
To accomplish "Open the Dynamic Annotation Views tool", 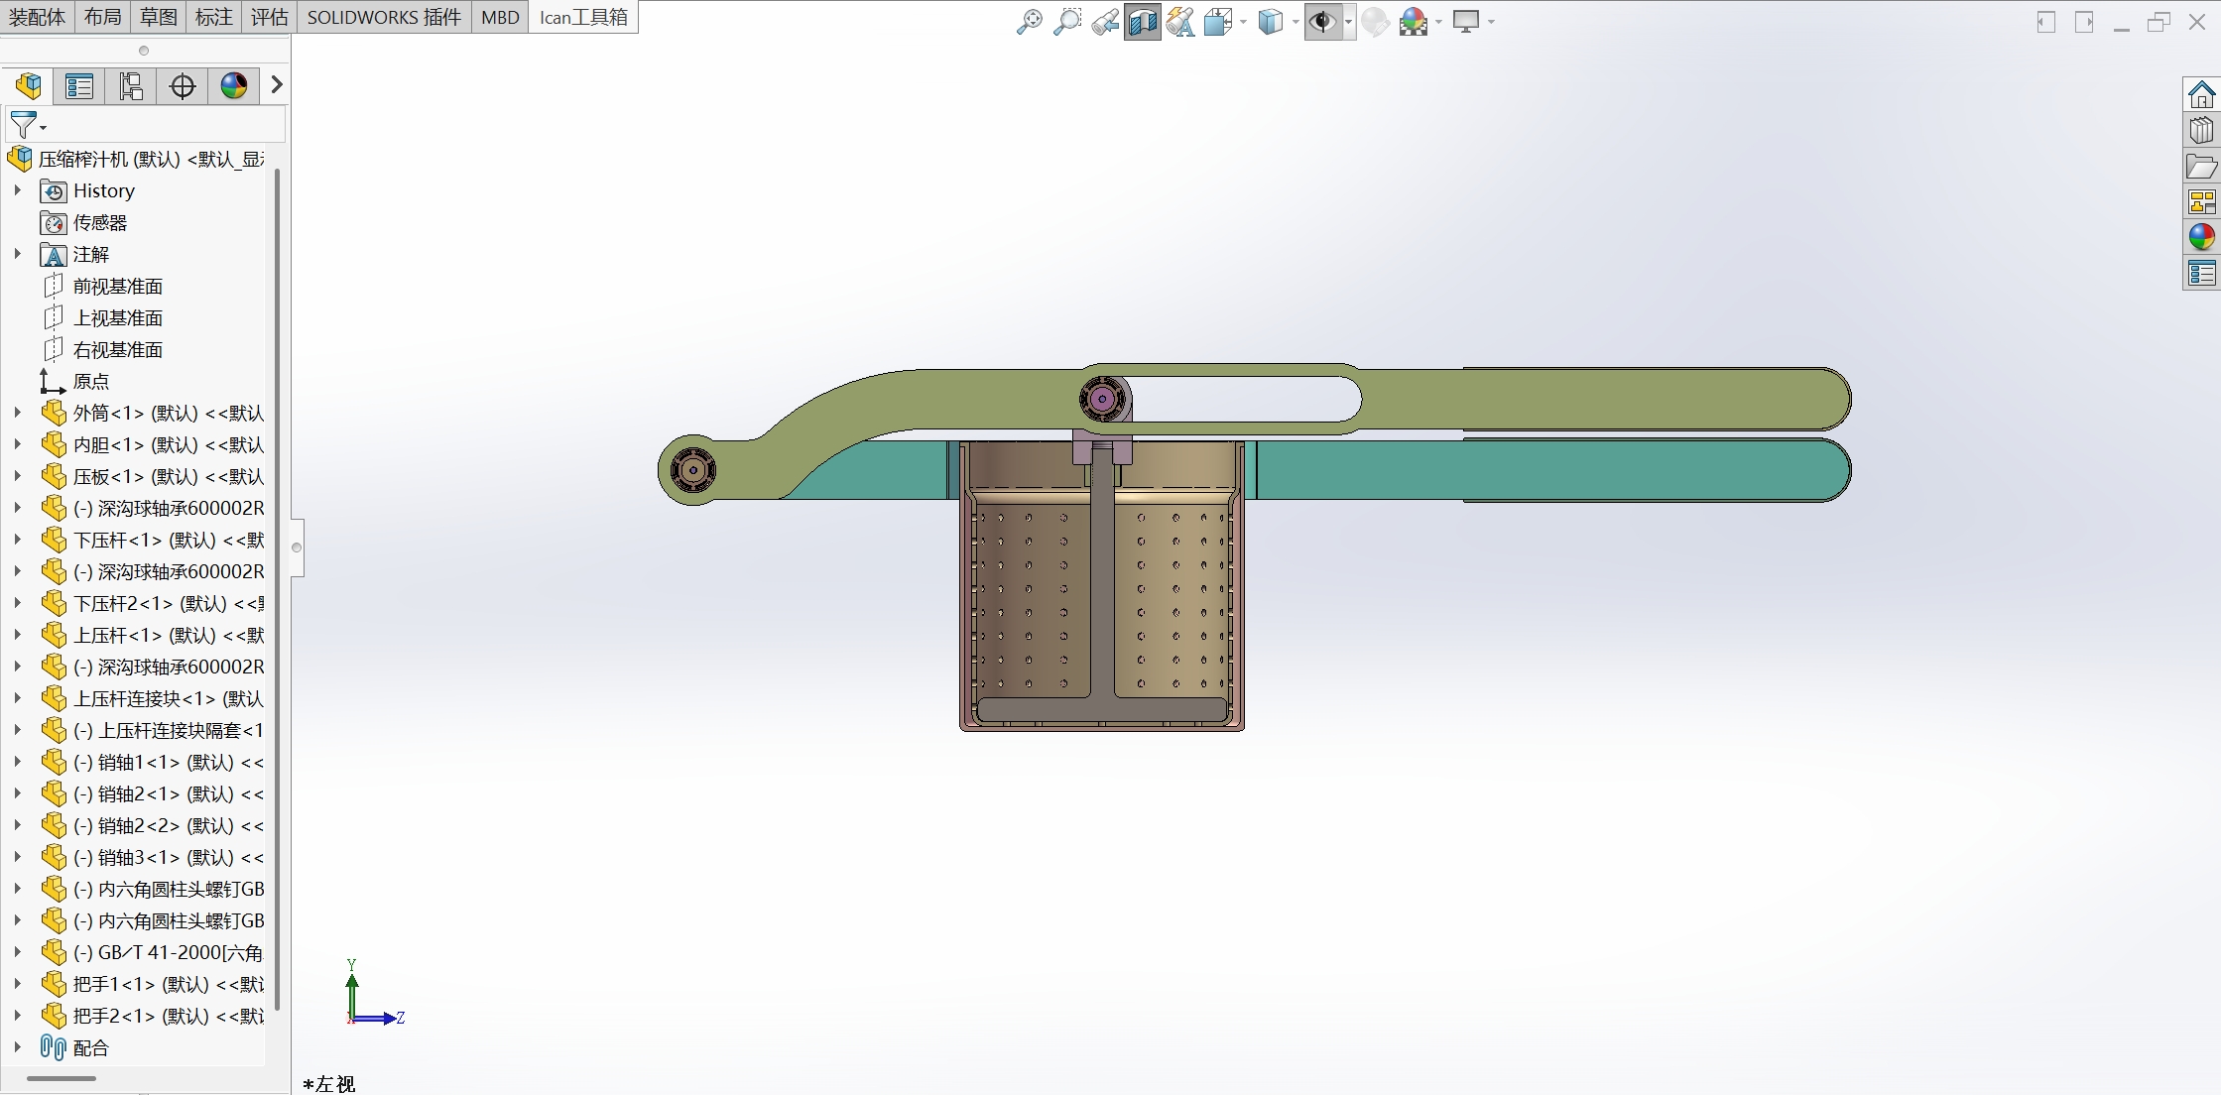I will click(1180, 22).
